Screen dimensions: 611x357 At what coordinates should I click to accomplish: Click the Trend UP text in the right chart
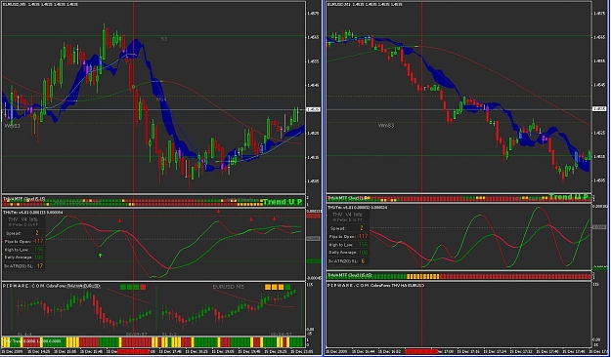point(569,197)
